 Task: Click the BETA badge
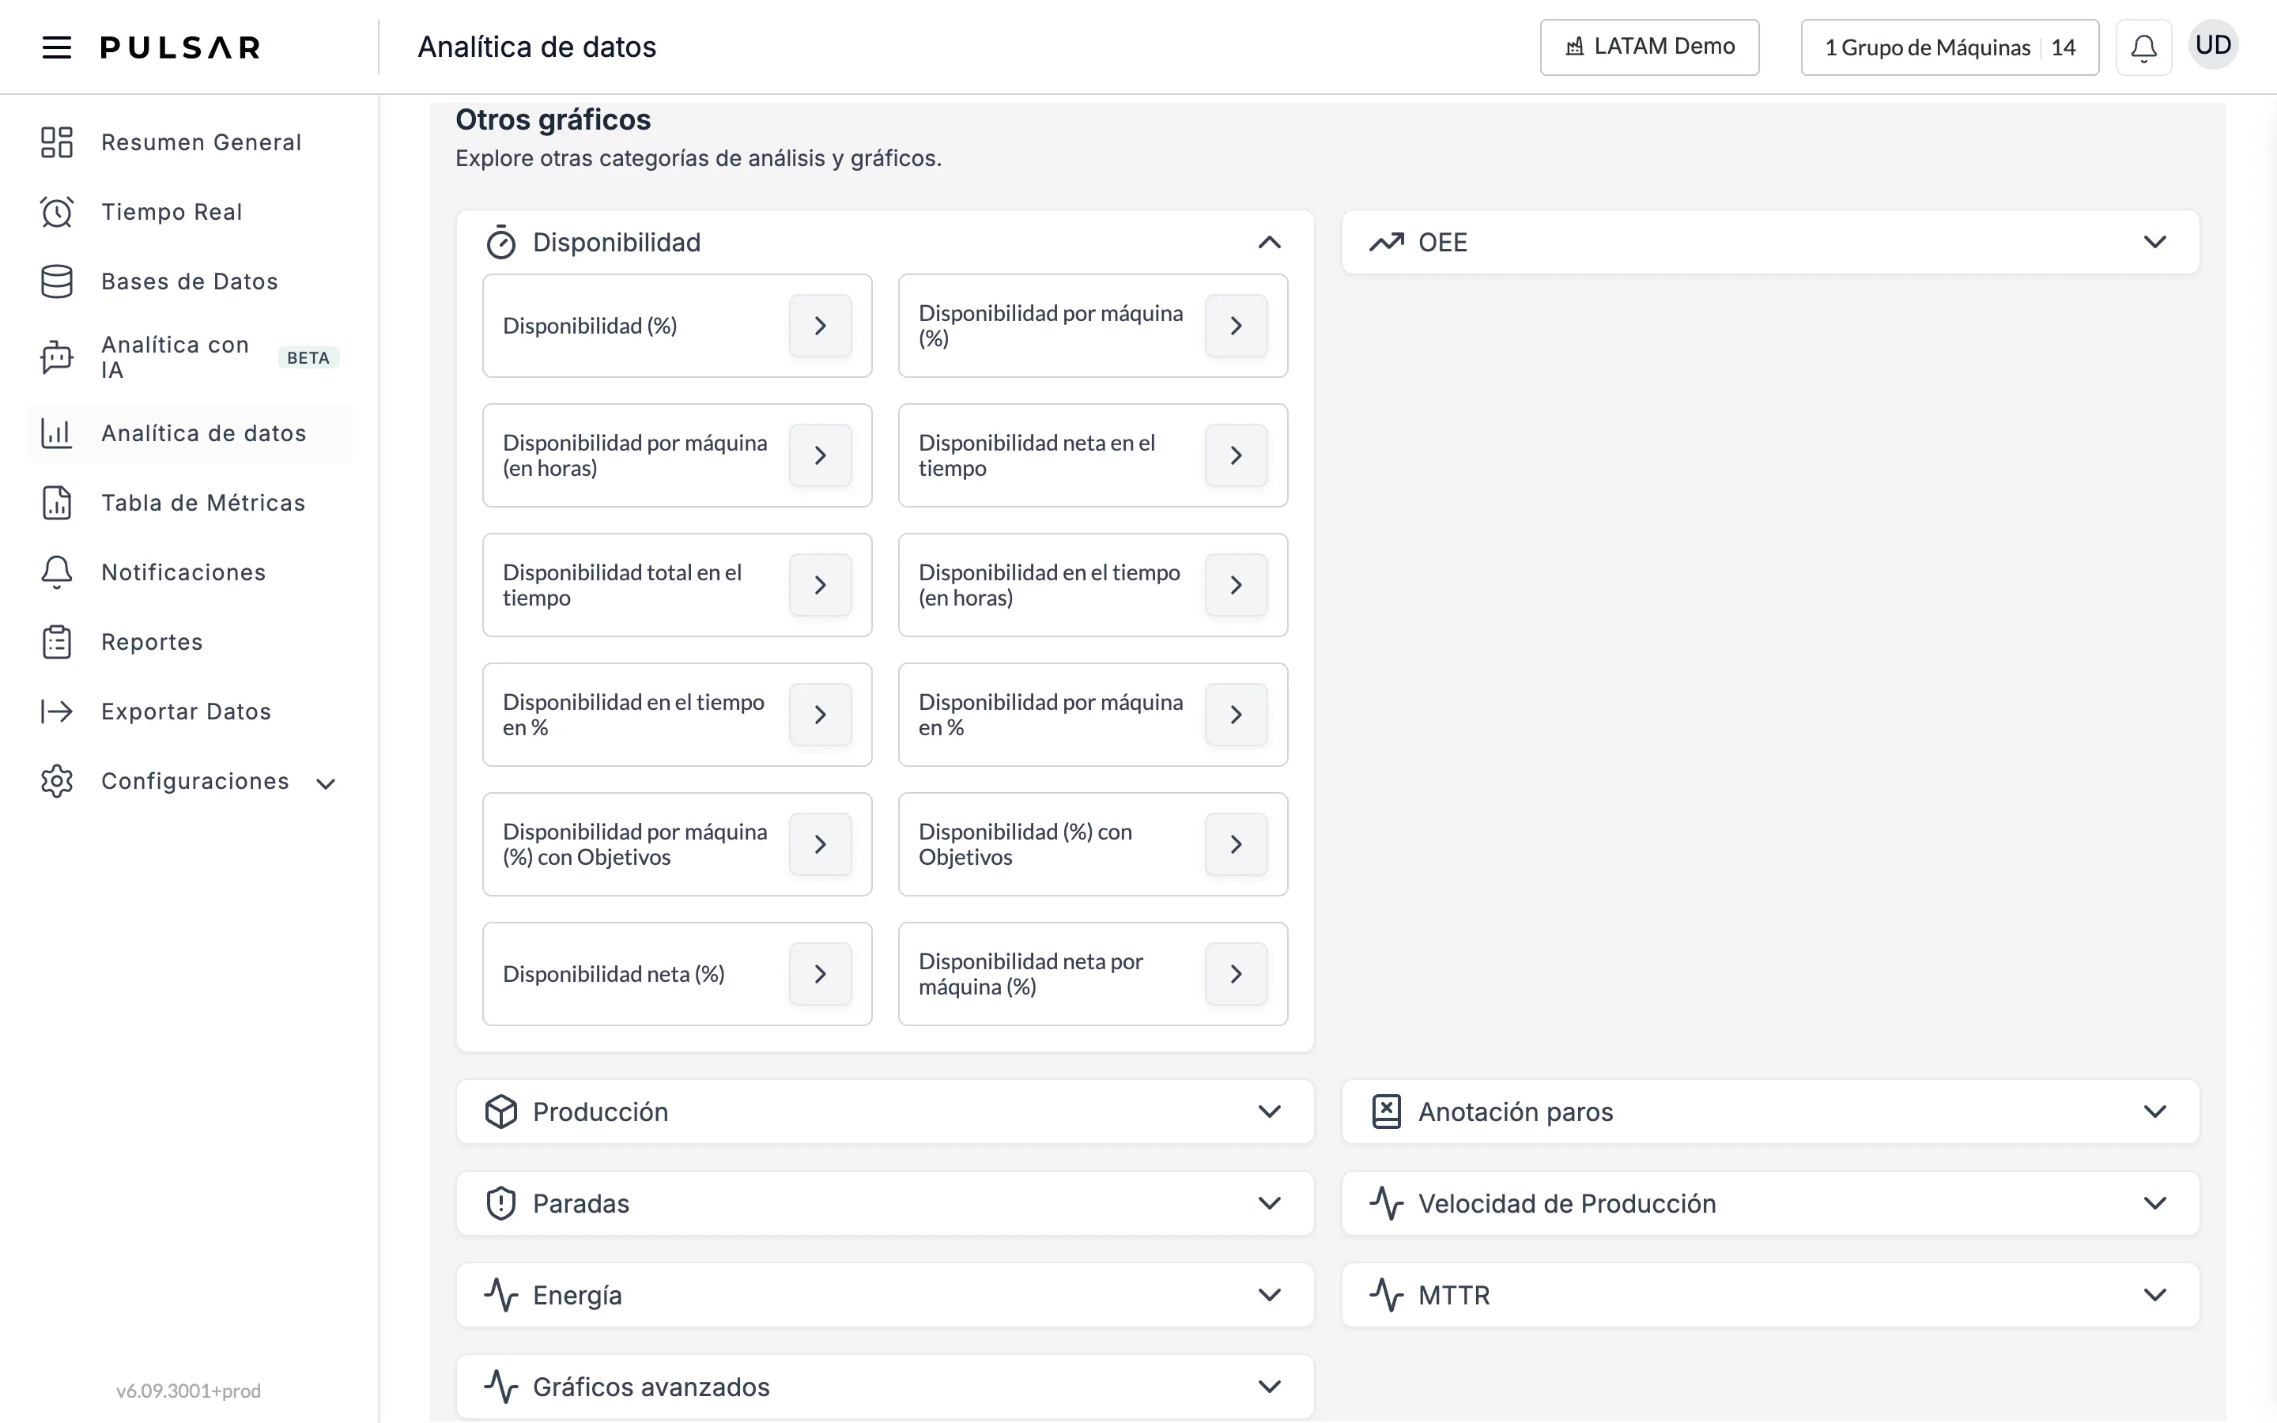308,357
